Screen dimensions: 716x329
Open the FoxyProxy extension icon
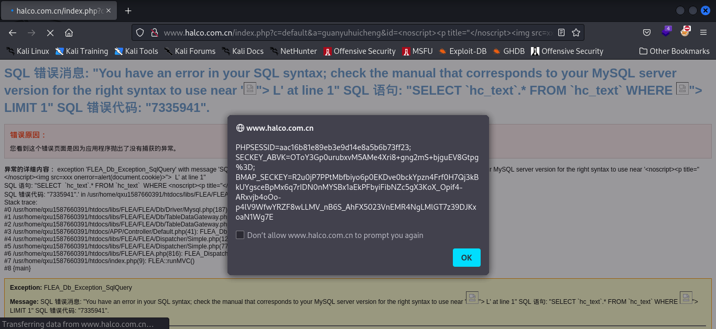(685, 32)
